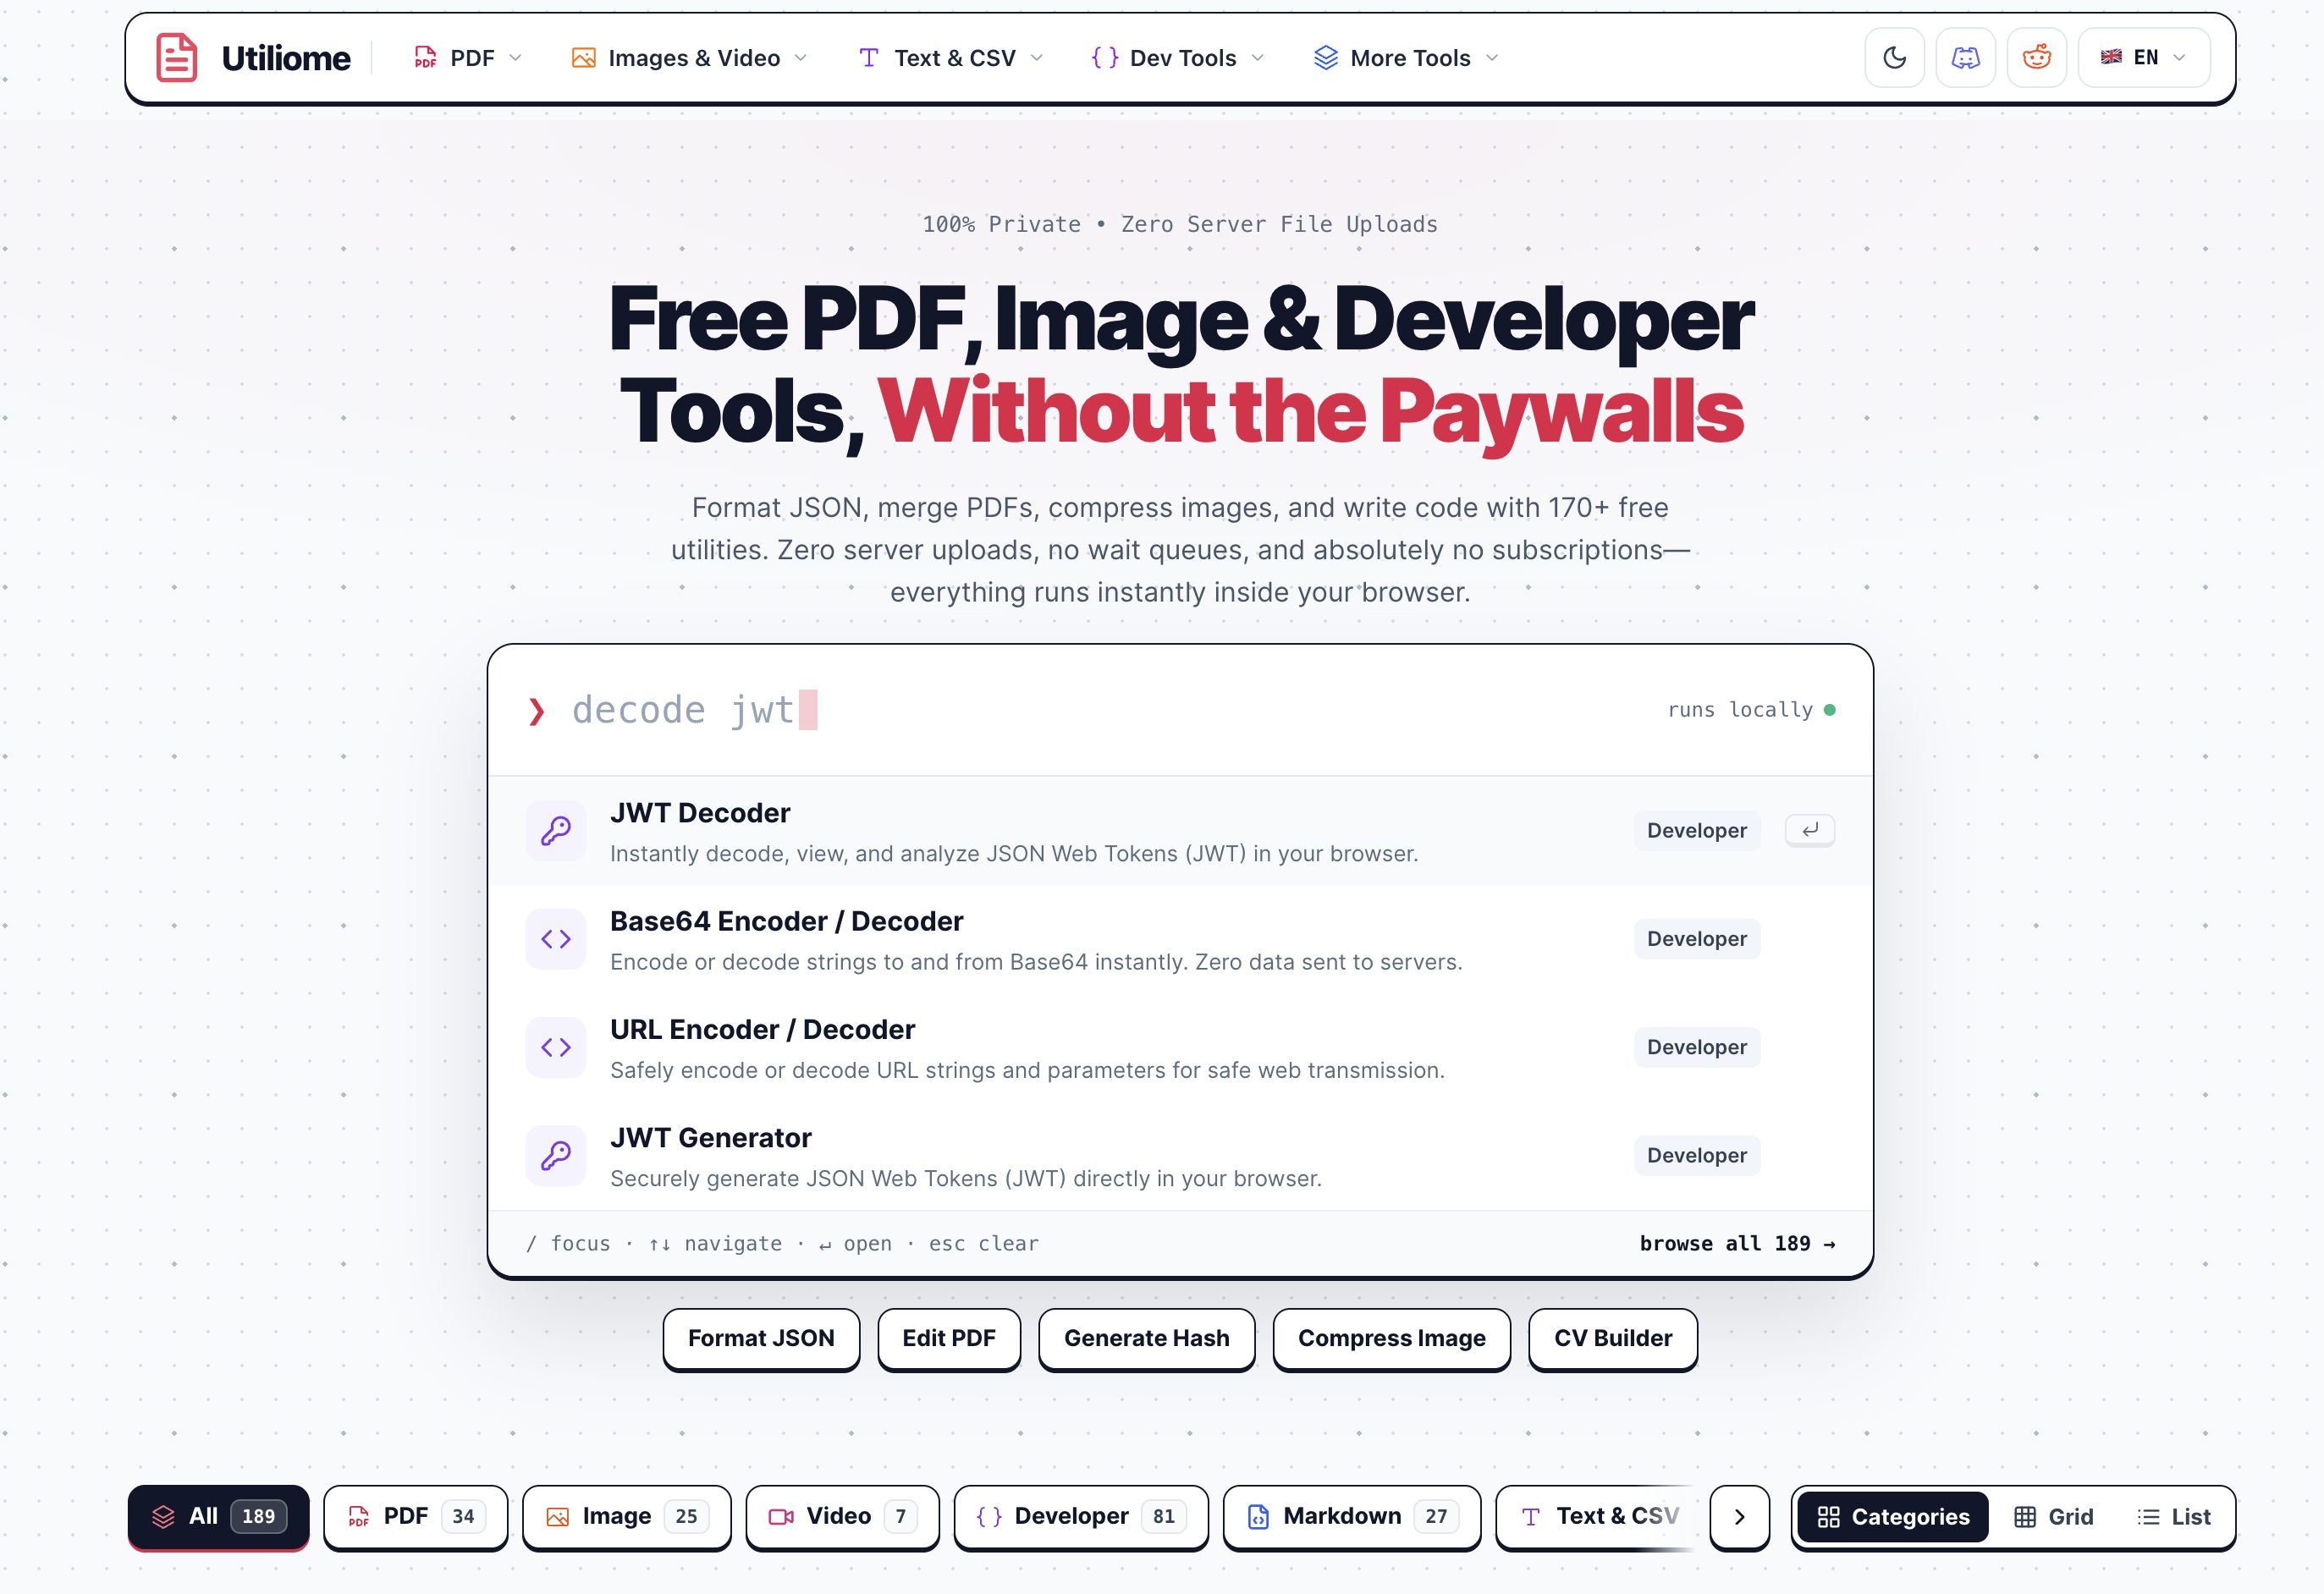Switch to List view

pyautogui.click(x=2174, y=1517)
